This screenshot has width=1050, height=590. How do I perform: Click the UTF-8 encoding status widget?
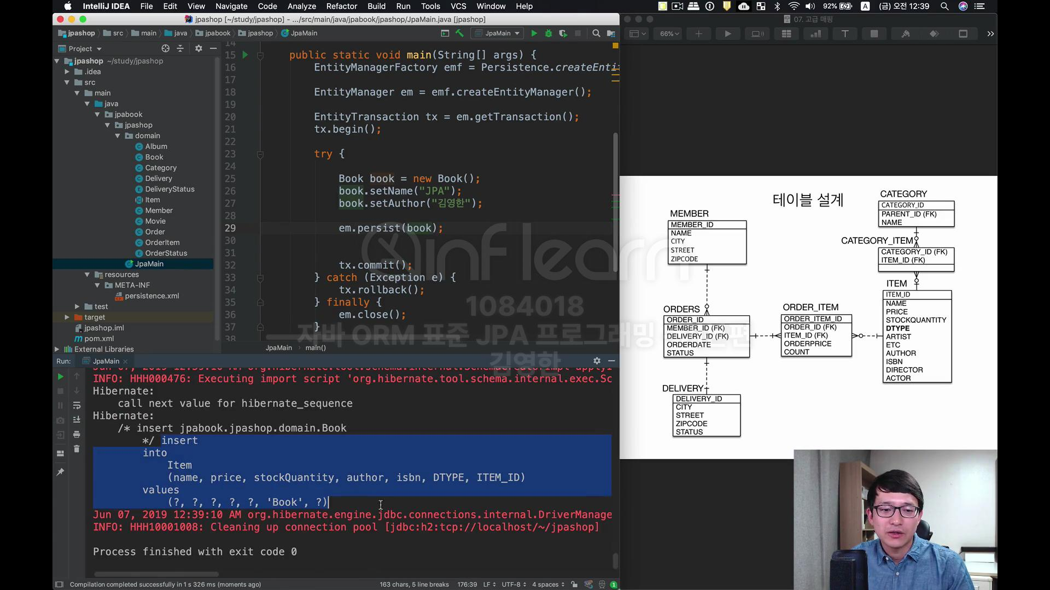(514, 585)
